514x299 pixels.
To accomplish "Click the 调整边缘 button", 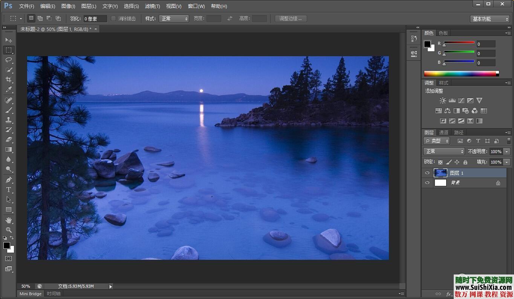I will tap(290, 18).
